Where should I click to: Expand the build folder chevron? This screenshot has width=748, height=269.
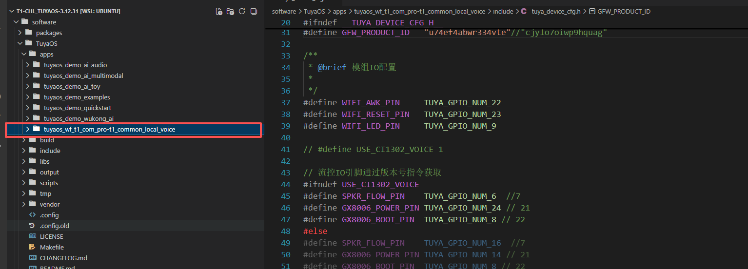(x=24, y=140)
